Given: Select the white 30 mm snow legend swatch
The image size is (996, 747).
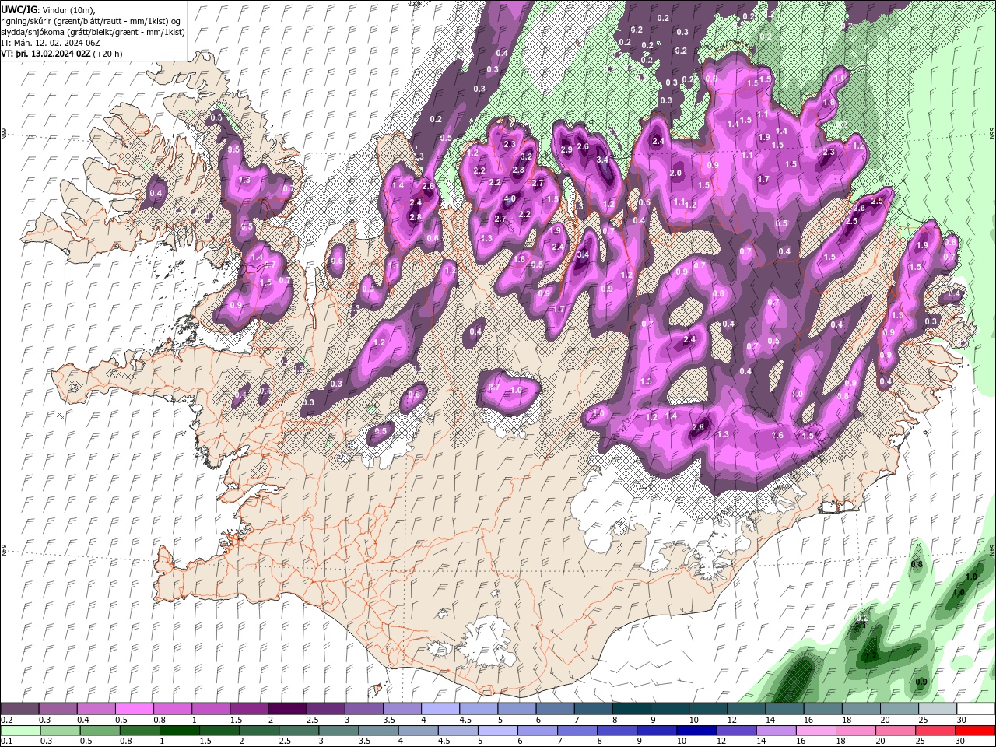Looking at the screenshot, I should pyautogui.click(x=976, y=709).
